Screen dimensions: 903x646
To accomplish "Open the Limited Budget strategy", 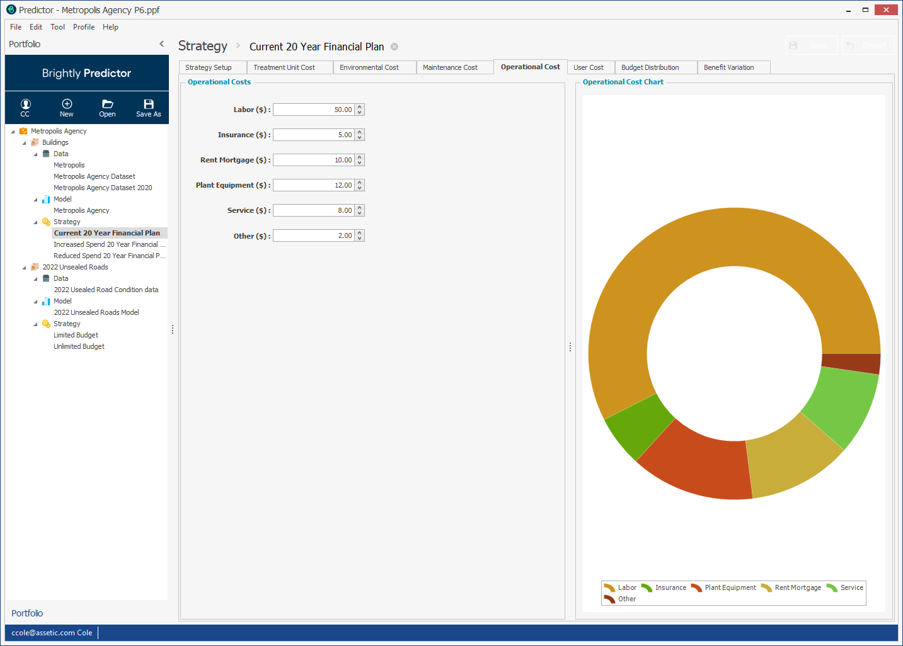I will (76, 335).
